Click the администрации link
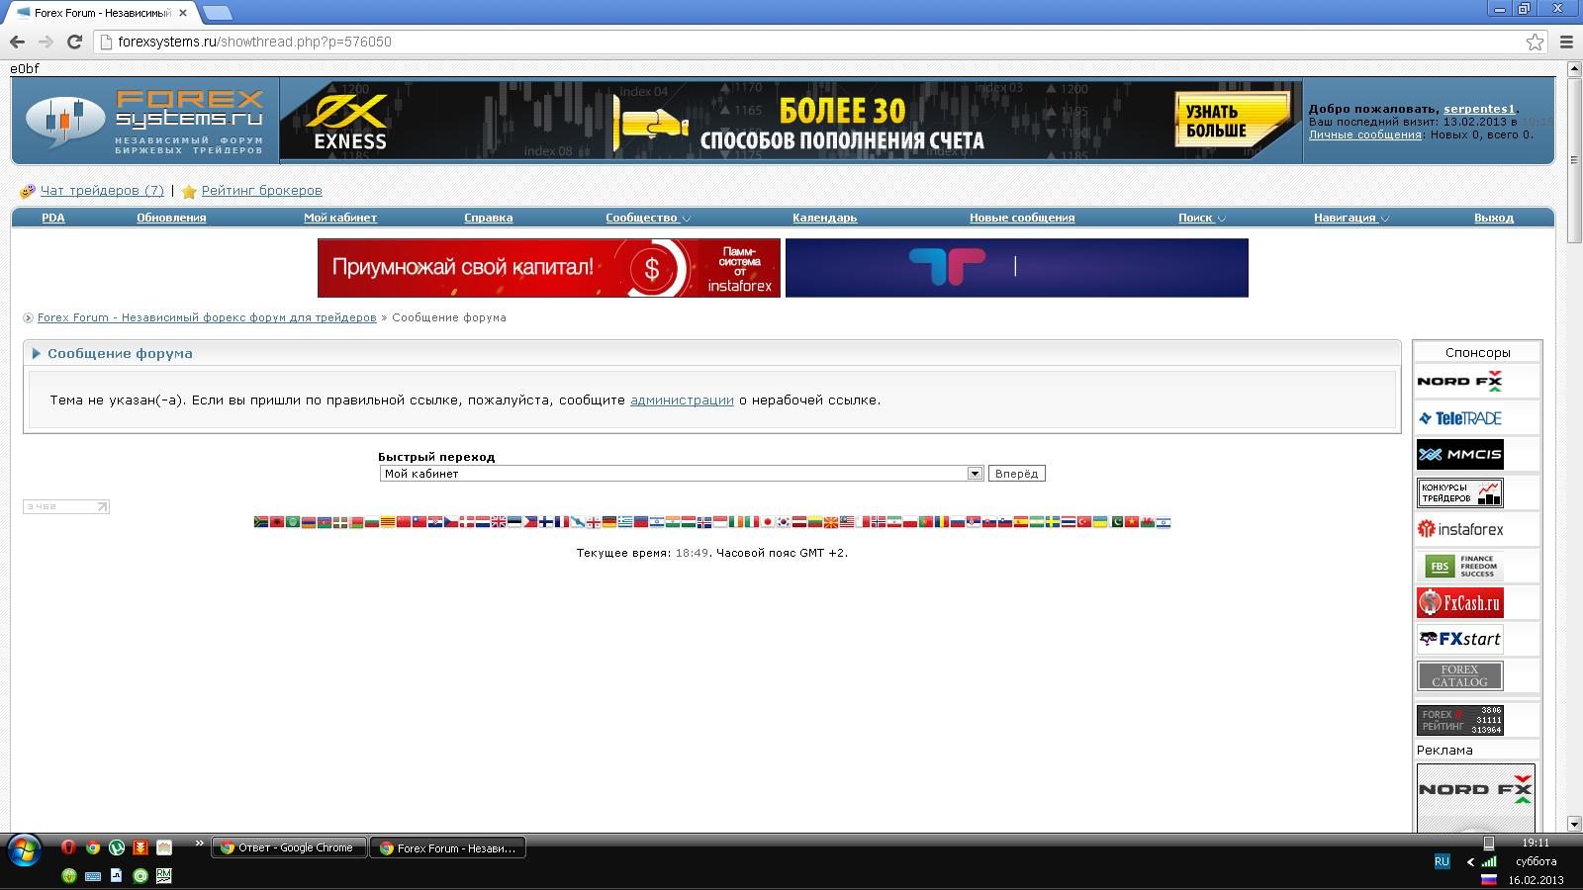Viewport: 1583px width, 890px height. [x=682, y=400]
